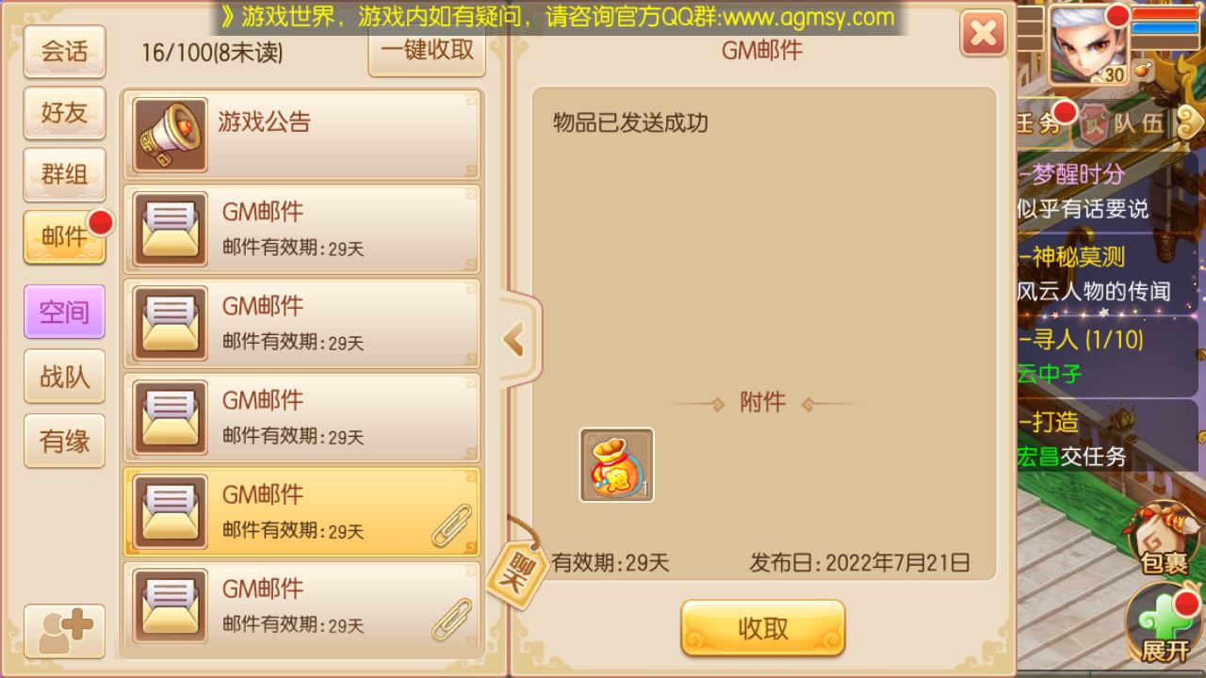Screen dimensions: 1206x678
Task: Select the first GM邮件 envelope entry
Action: coord(301,229)
